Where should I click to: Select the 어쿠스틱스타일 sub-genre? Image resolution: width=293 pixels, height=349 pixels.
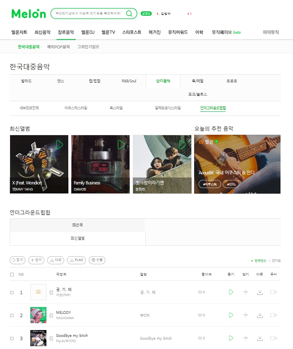tap(76, 108)
